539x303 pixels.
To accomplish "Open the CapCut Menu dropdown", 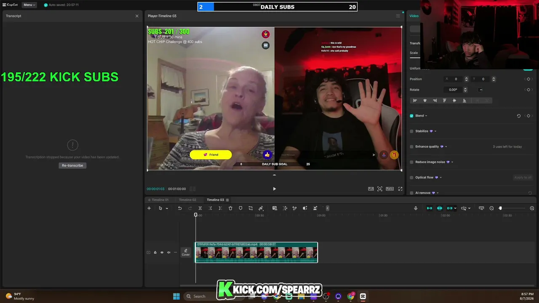I will (x=29, y=5).
